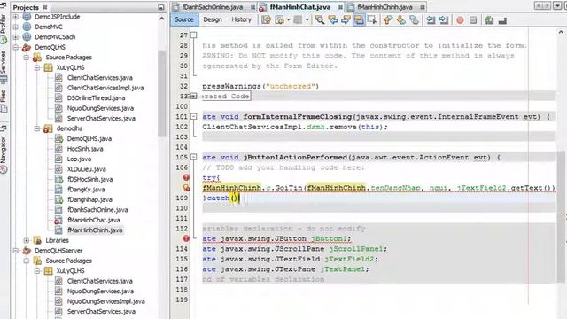Image resolution: width=567 pixels, height=319 pixels.
Task: Click the Comment code toolbar icon
Action: (489, 20)
